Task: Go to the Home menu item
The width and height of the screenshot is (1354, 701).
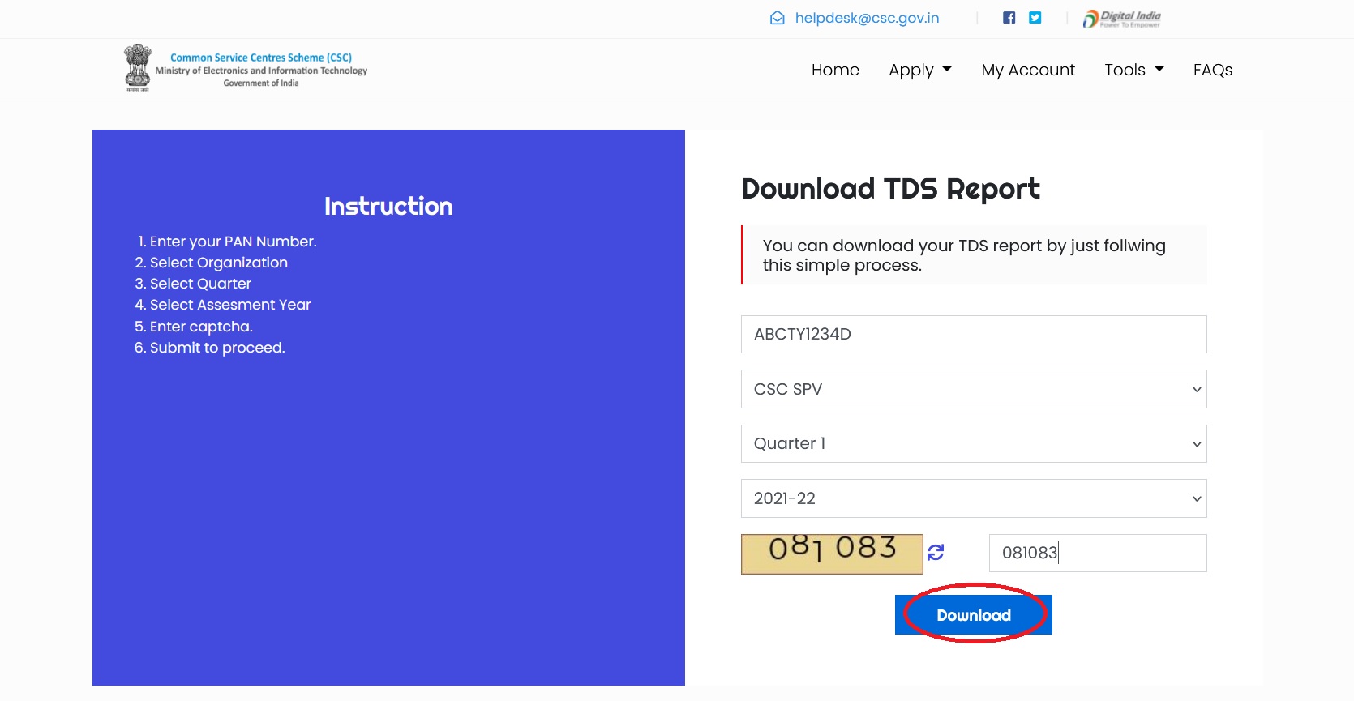Action: point(835,70)
